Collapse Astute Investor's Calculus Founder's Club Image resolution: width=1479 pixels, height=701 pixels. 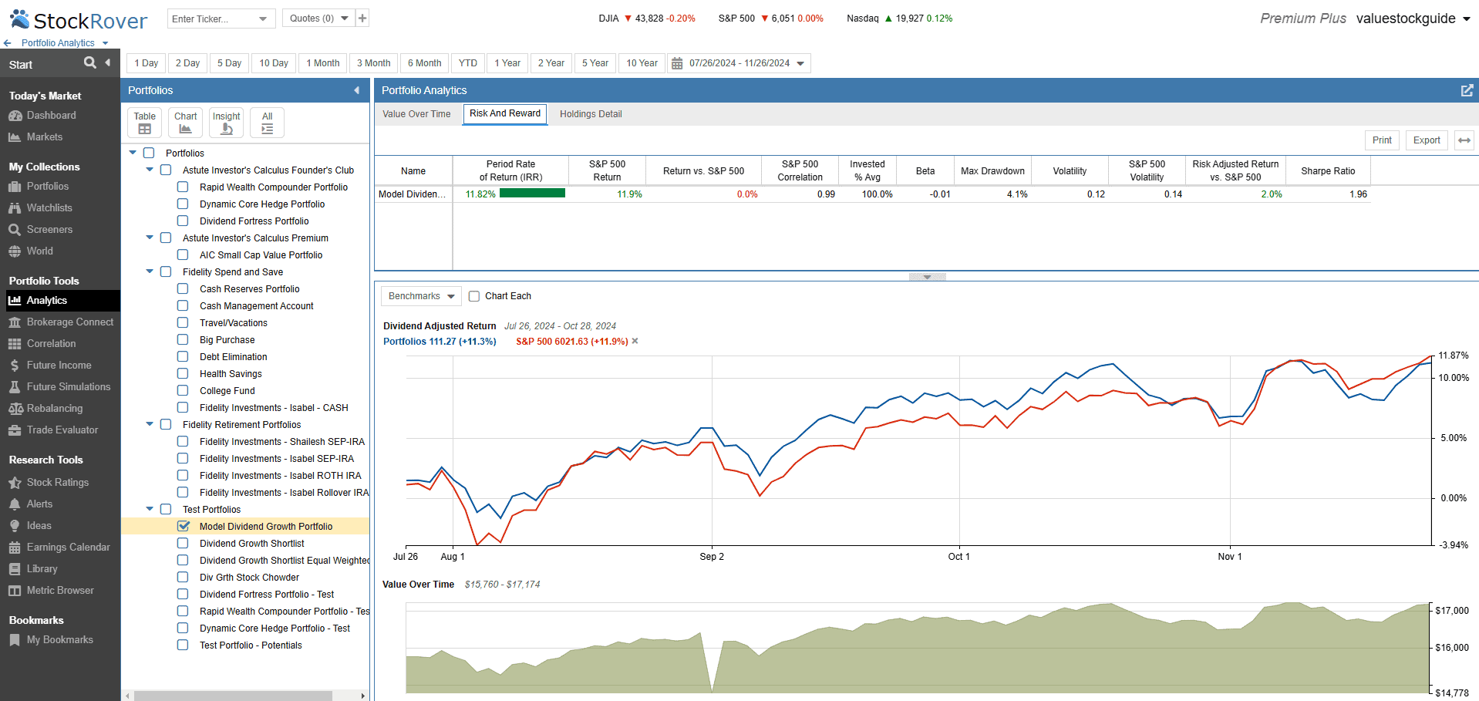click(150, 170)
